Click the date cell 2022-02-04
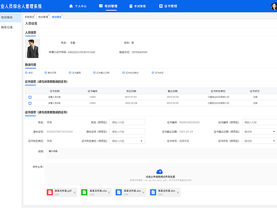Screen dimensions: 277x208 point(131,103)
